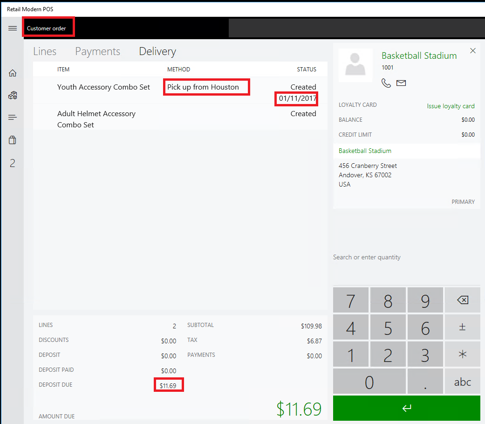The image size is (485, 424).
Task: Switch to the Payments tab
Action: 98,52
